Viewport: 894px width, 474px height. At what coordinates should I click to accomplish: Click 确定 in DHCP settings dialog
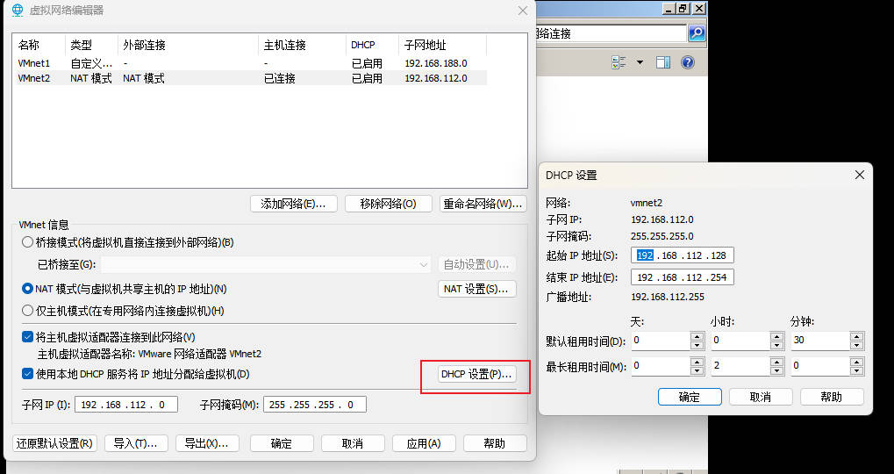coord(689,397)
